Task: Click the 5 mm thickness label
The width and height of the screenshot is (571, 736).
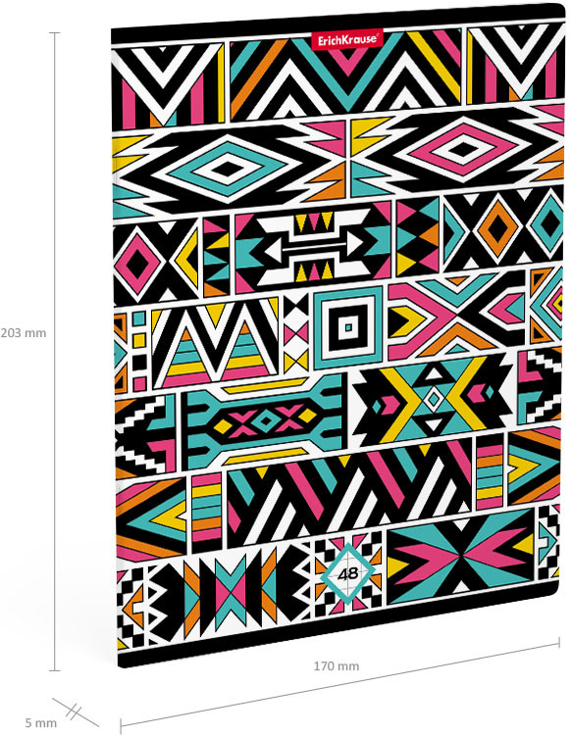Action: (41, 723)
